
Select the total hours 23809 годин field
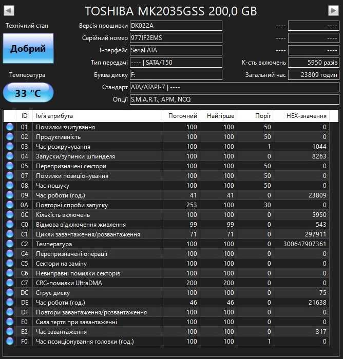313,75
